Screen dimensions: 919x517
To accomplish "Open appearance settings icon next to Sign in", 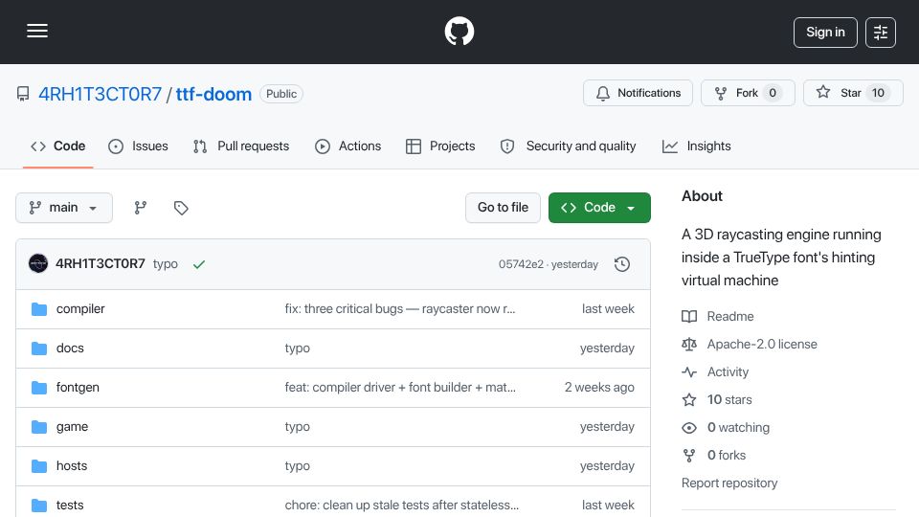I will tap(881, 33).
